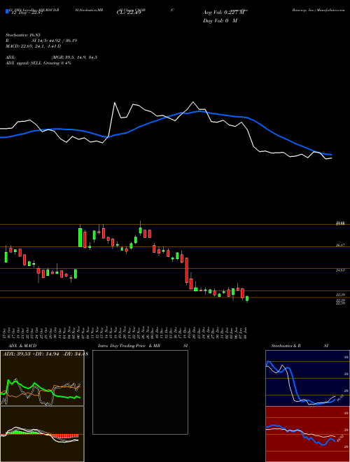Click 'ADX signal: SELL Growing @ 4%' text
This screenshot has height=462, width=350.
[x=38, y=63]
